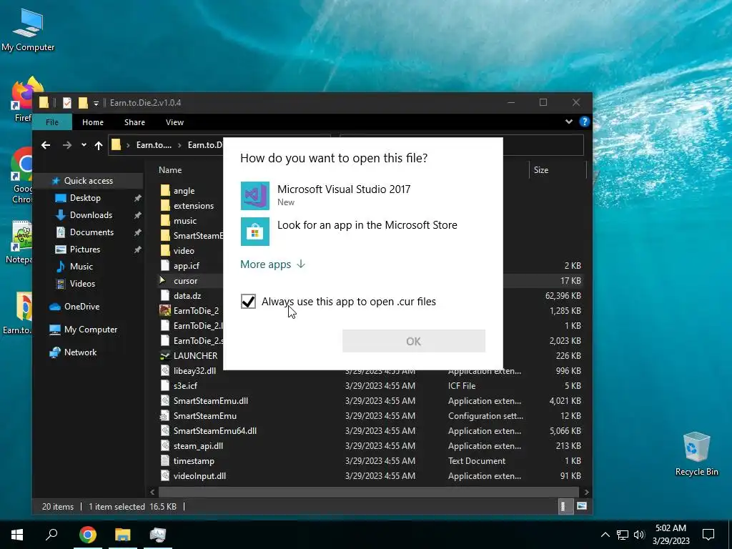Open the notification center

708,535
